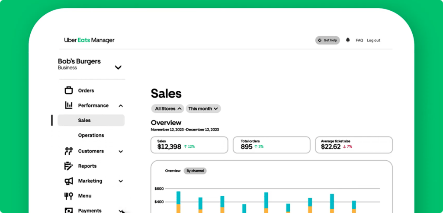This screenshot has width=443, height=213.
Task: Click the Sales $12,398 card
Action: pyautogui.click(x=189, y=145)
